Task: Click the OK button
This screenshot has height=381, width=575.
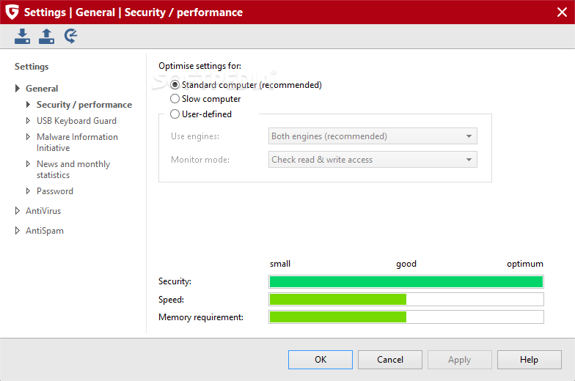Action: click(x=320, y=359)
